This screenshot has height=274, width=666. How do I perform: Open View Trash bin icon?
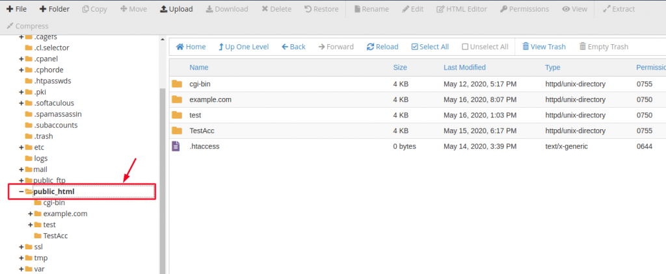[x=526, y=47]
